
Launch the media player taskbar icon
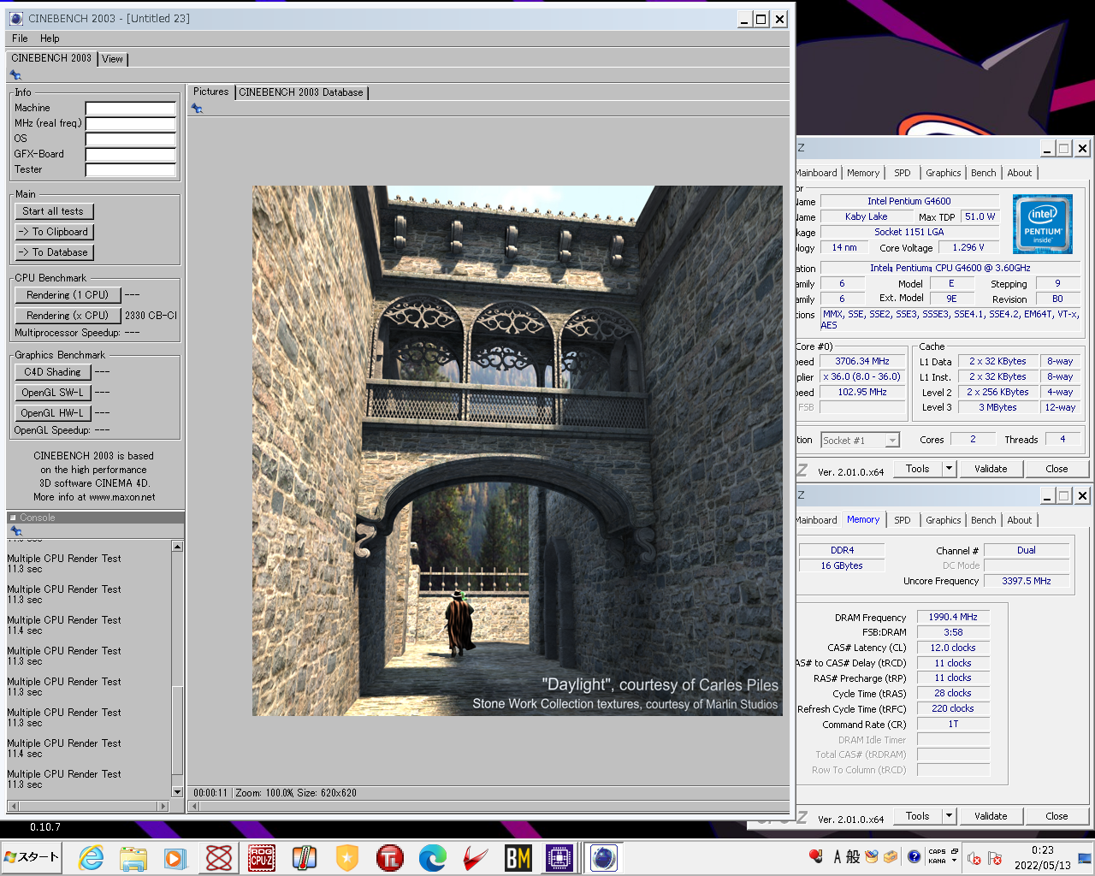click(x=175, y=858)
